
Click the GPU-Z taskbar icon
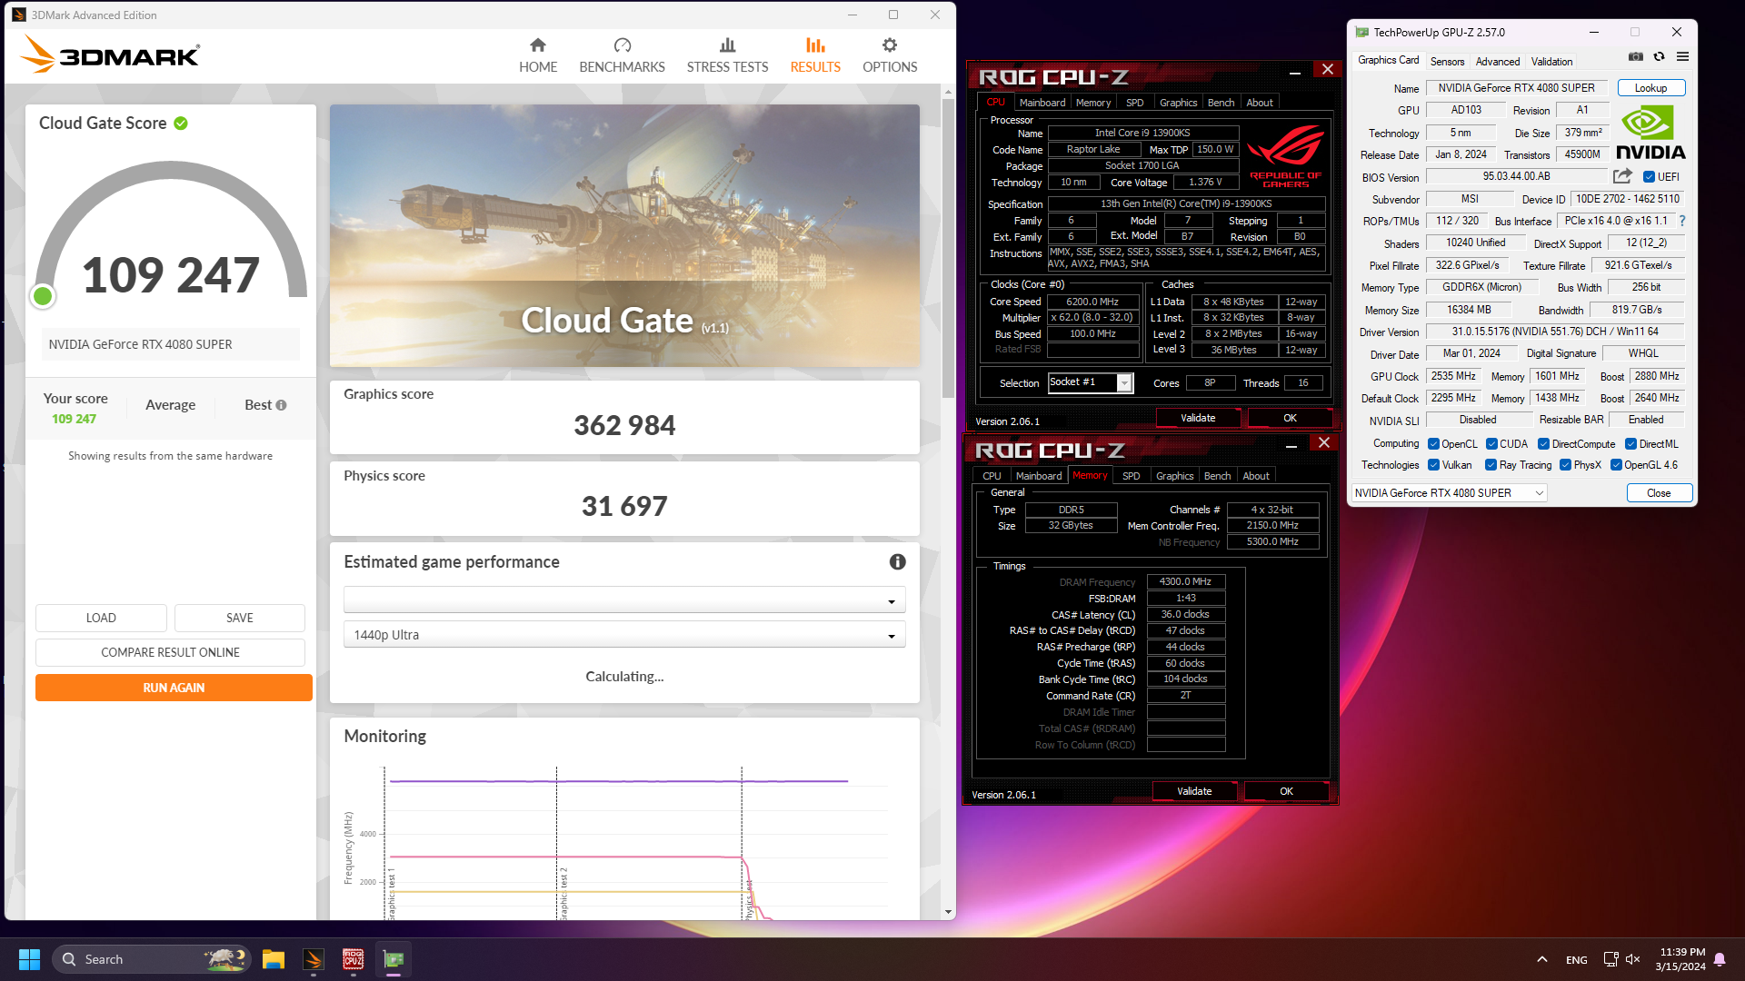tap(394, 959)
